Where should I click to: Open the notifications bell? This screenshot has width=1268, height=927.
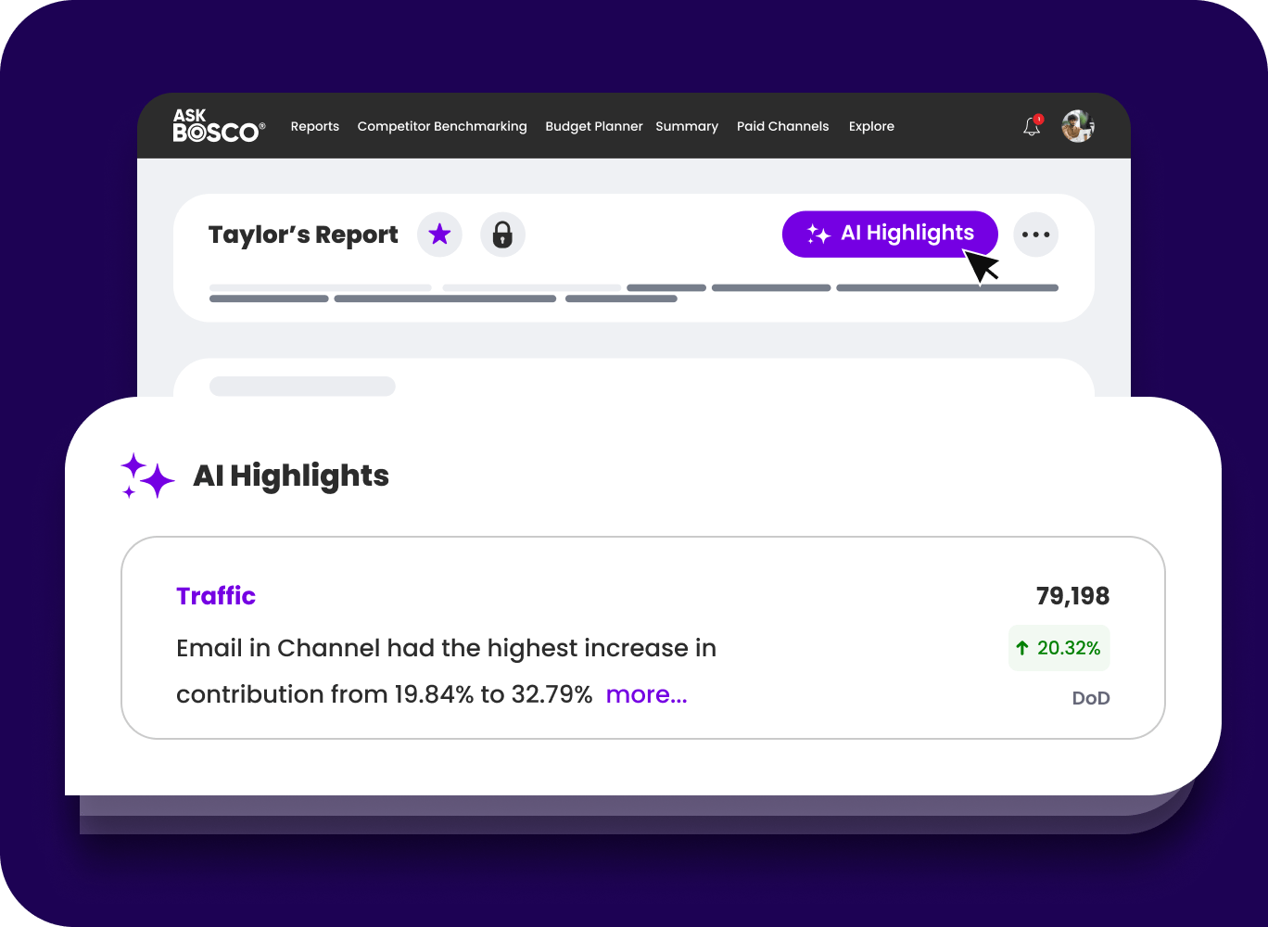pos(1031,127)
